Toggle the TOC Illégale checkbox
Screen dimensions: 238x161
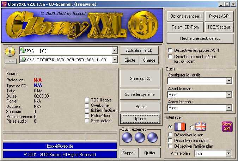(x=87, y=100)
